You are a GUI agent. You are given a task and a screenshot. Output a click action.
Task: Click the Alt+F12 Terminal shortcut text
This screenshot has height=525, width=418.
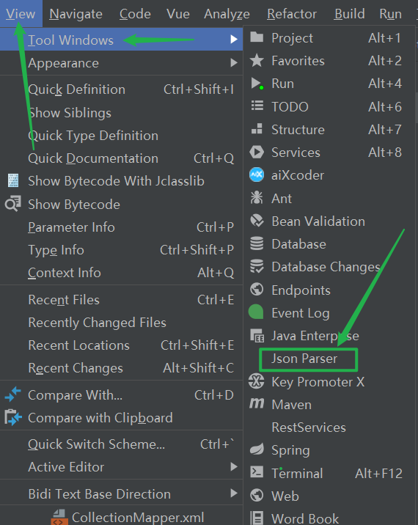[378, 474]
